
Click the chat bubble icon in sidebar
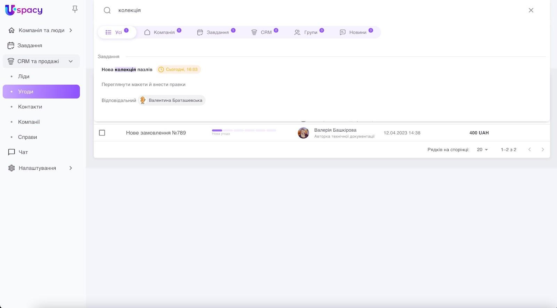click(x=11, y=152)
